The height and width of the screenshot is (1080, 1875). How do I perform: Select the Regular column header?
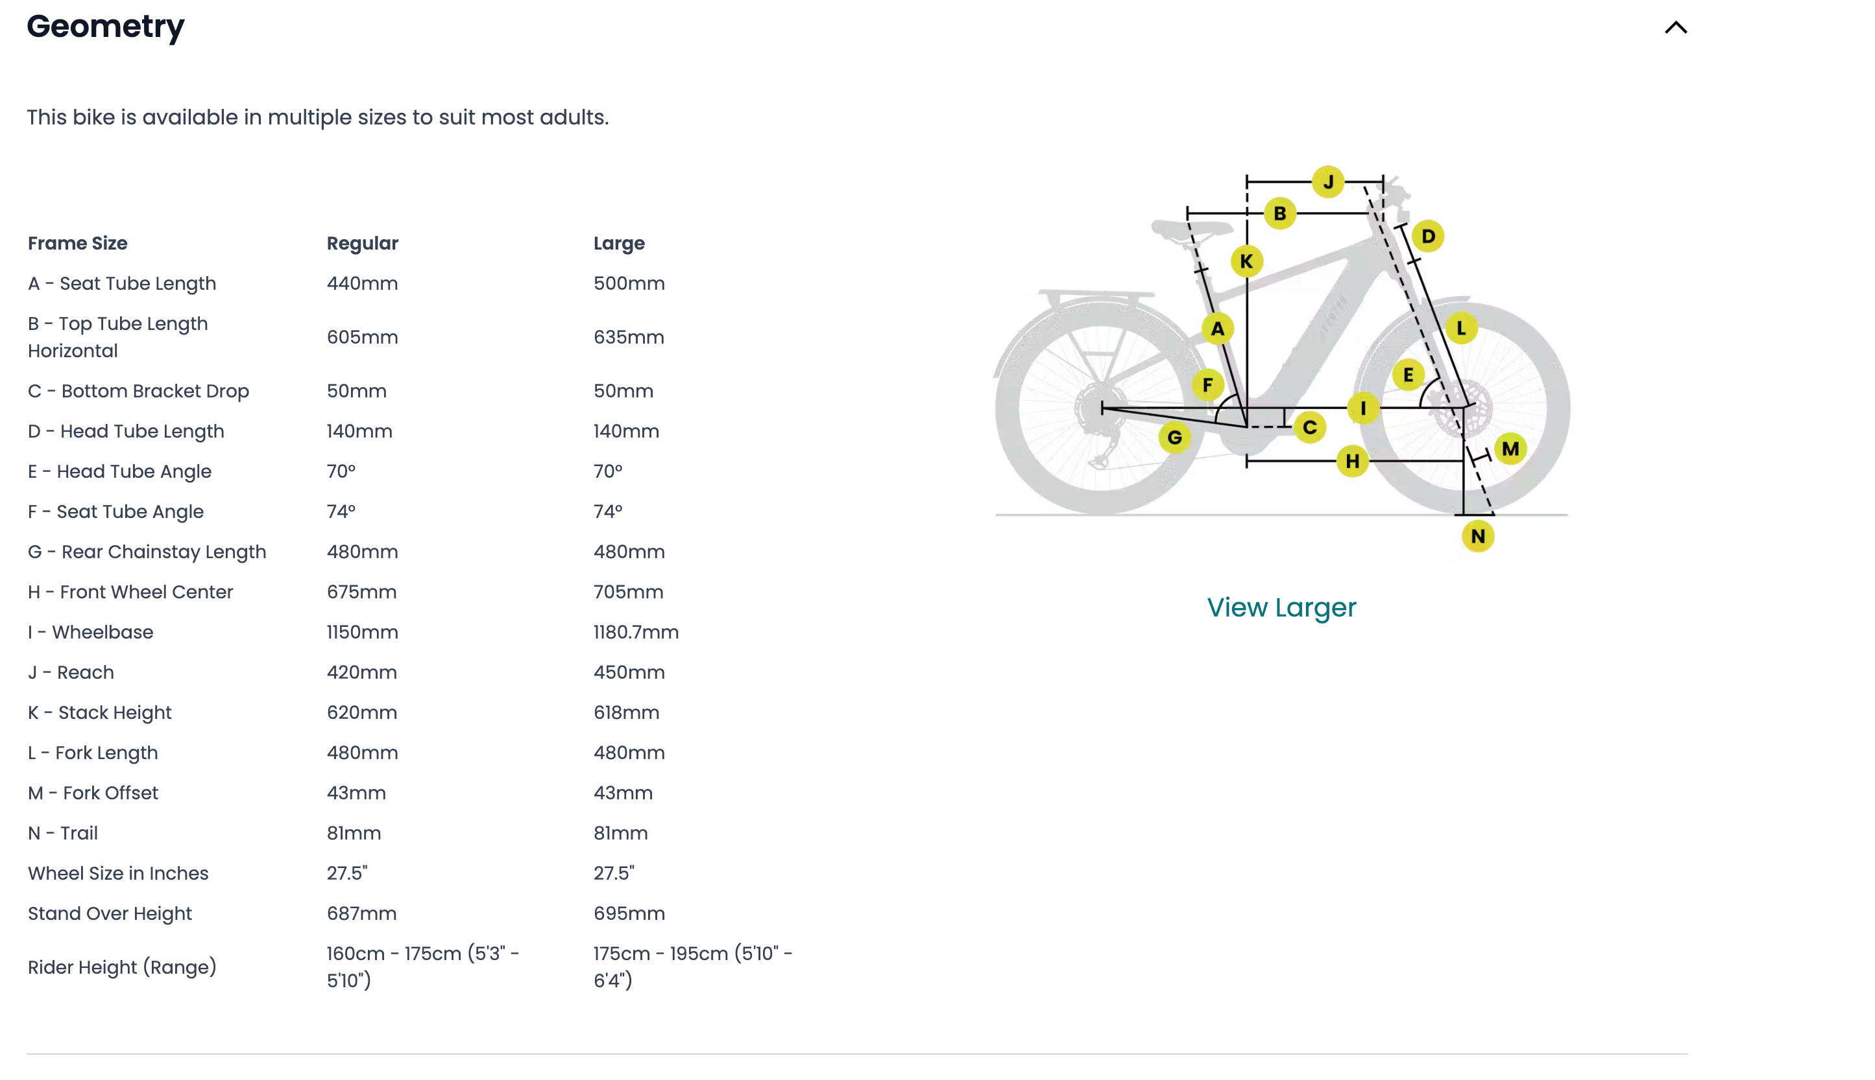362,242
